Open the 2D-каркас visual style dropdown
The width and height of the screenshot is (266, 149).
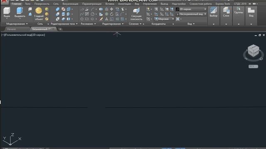pos(191,9)
